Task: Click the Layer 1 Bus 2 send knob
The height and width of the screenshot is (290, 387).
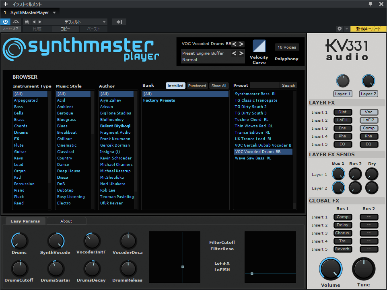Action: (x=355, y=174)
